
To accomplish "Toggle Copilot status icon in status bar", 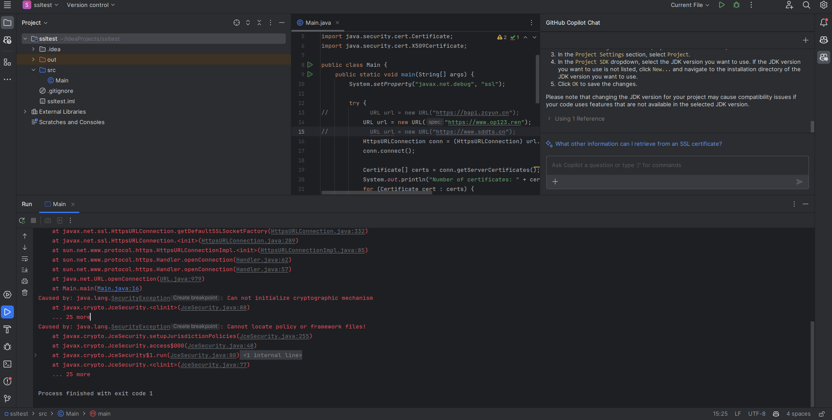I will pyautogui.click(x=776, y=414).
